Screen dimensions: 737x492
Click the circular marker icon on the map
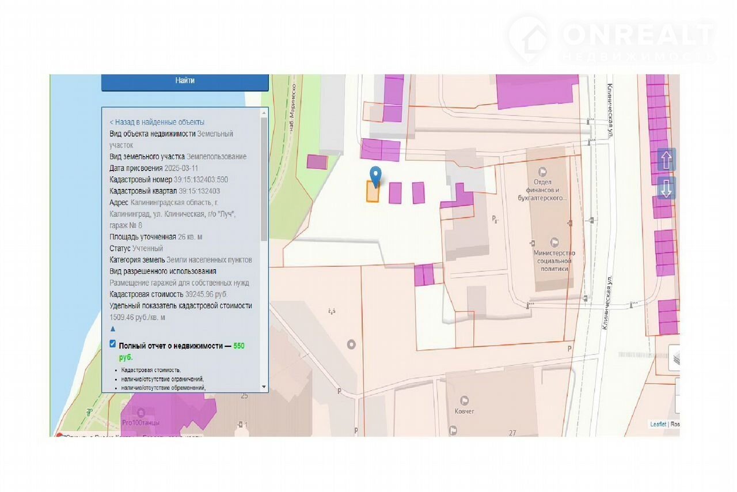click(x=351, y=345)
